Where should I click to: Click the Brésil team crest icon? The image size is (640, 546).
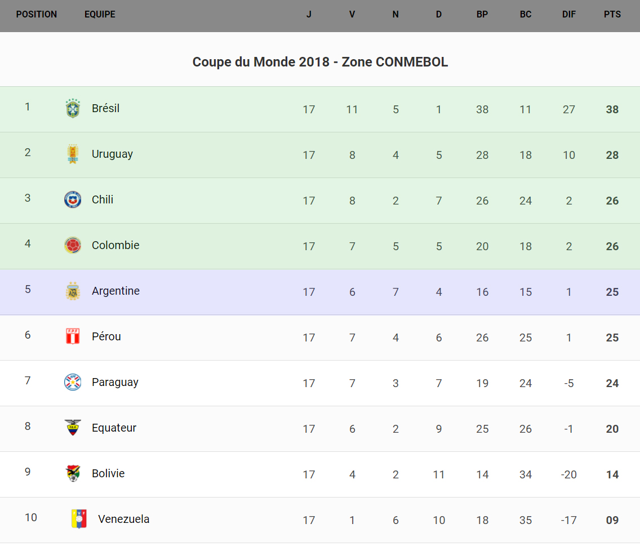pyautogui.click(x=73, y=108)
